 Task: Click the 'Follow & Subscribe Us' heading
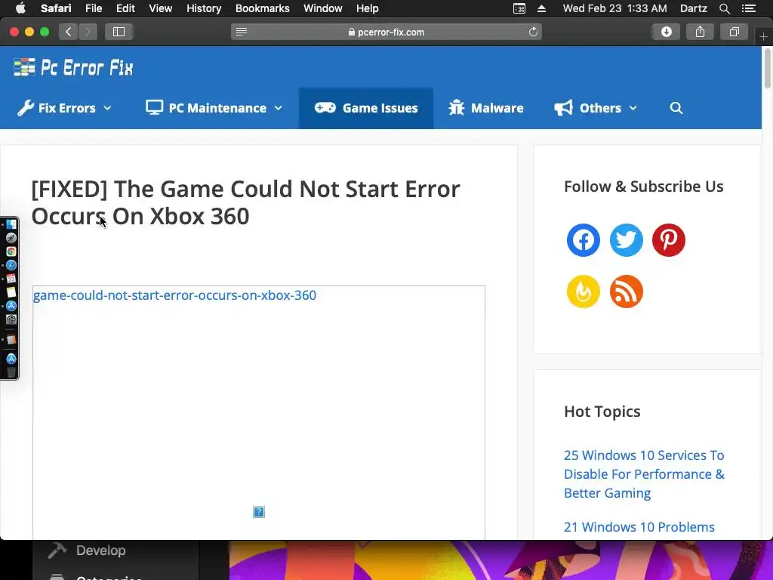643,187
